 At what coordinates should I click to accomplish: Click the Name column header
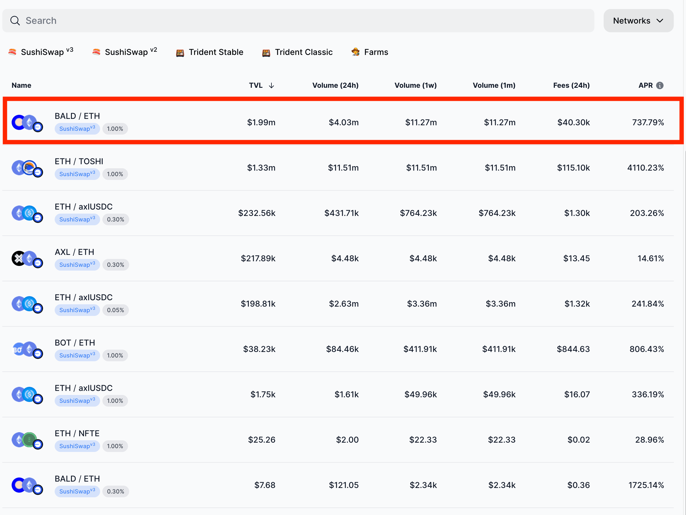click(22, 85)
